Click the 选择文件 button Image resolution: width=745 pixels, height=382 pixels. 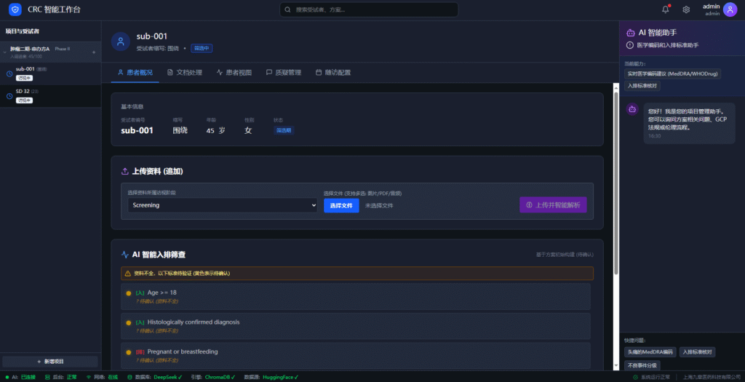coord(340,206)
